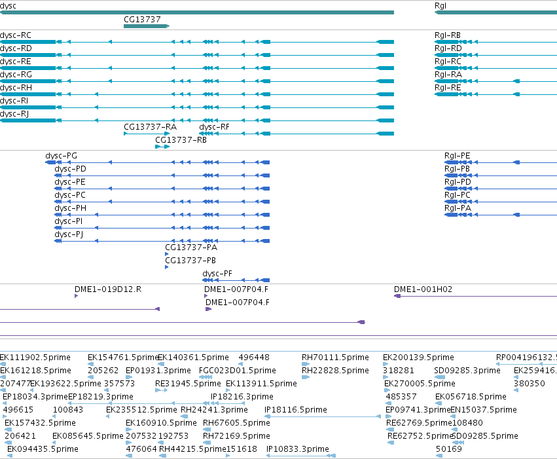The image size is (557, 459).
Task: Select the Rgl-PE protein label
Action: coord(457,156)
